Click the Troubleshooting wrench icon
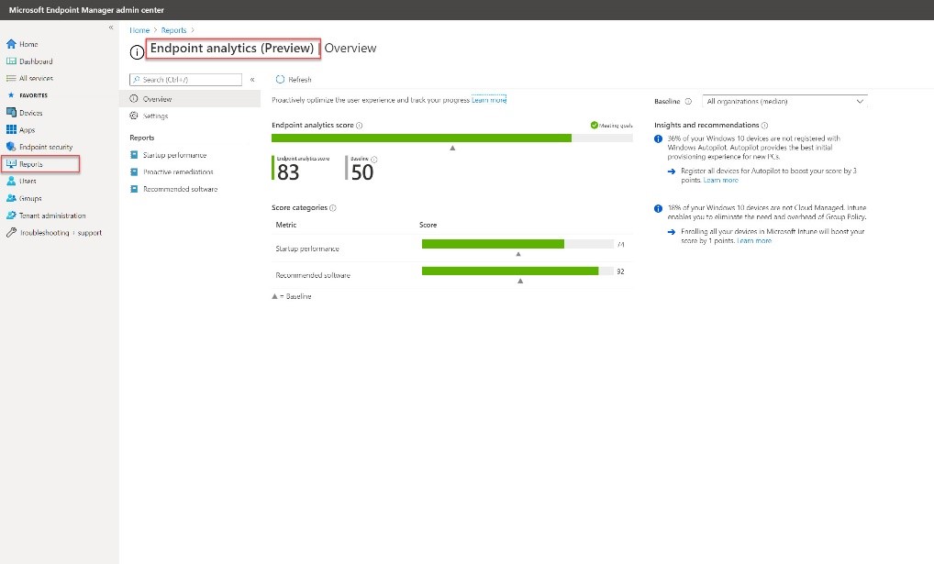Image resolution: width=934 pixels, height=564 pixels. pos(11,232)
